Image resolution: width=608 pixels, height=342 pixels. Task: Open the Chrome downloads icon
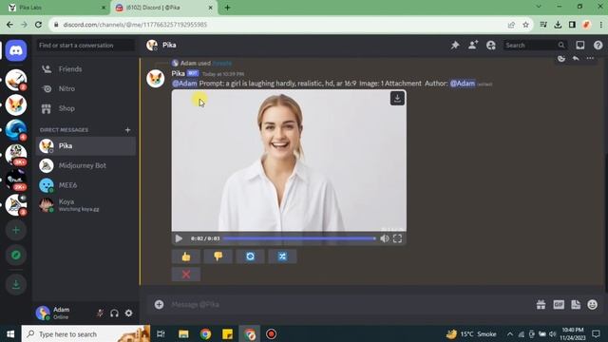coord(558,25)
